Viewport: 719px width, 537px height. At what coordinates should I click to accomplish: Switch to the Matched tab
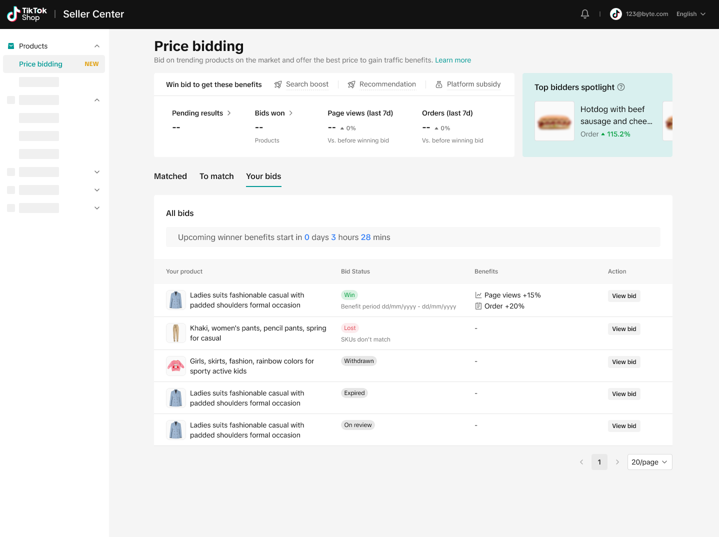[x=170, y=176]
